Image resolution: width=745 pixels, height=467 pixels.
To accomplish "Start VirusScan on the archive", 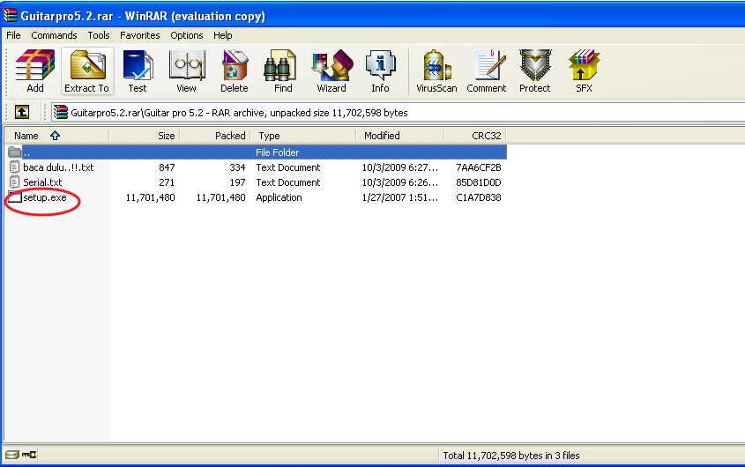I will pos(436,70).
